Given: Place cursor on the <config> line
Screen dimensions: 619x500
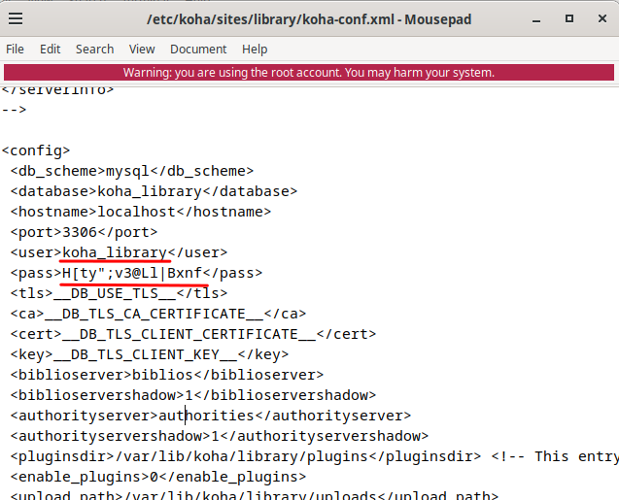Looking at the screenshot, I should click(36, 150).
